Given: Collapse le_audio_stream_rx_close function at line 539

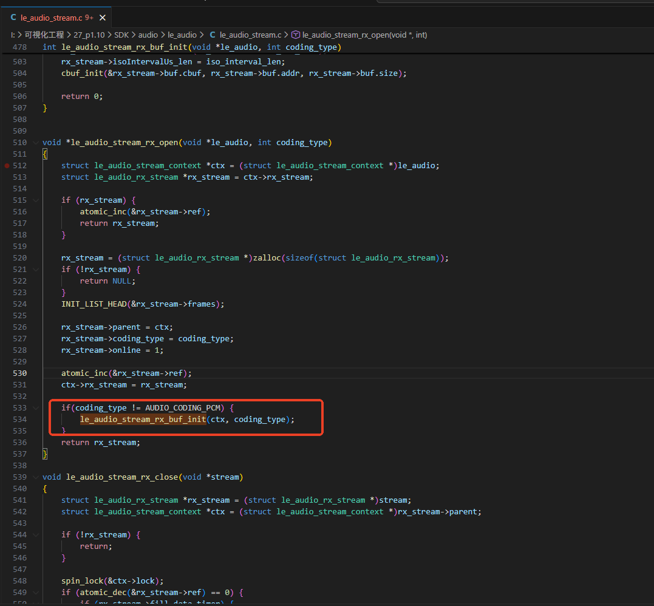Looking at the screenshot, I should point(36,477).
